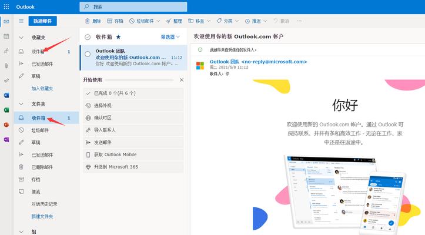425x235 pixels.
Task: Launch OneNote from the left rail
Action: point(6,140)
